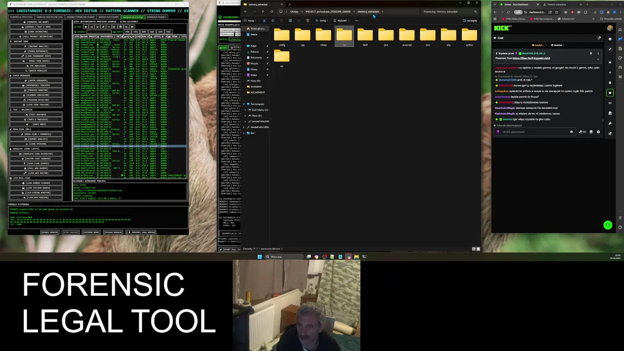Open the css folder in Explorer

344,37
